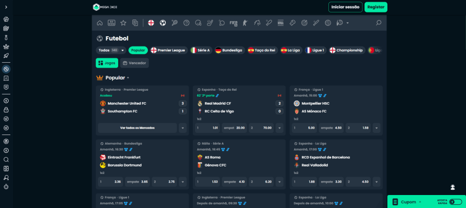Select the FIFA esports icon
Screen dimensions: 466x208
click(x=234, y=23)
